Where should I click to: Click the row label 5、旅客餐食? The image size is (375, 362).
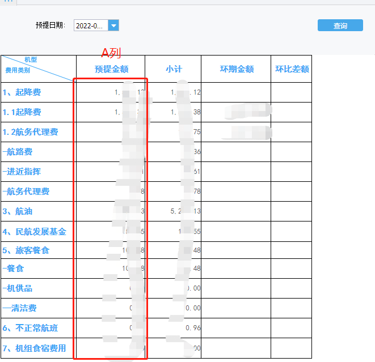(26, 250)
